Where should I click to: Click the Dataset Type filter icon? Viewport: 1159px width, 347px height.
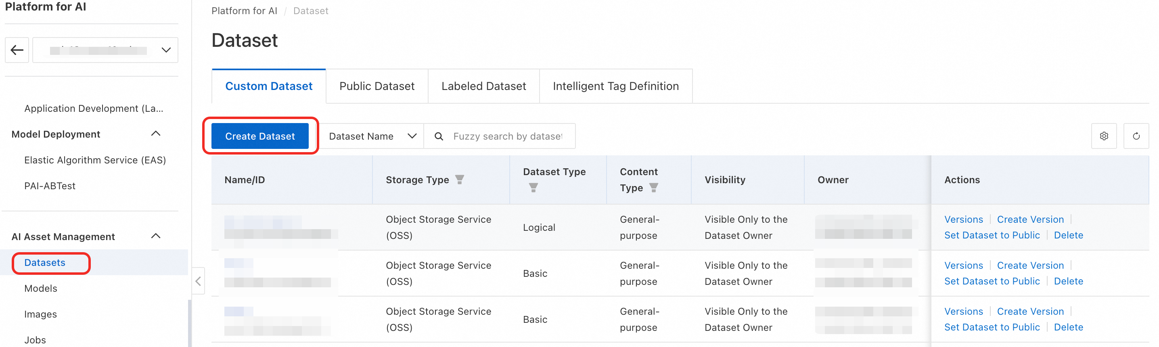point(533,188)
